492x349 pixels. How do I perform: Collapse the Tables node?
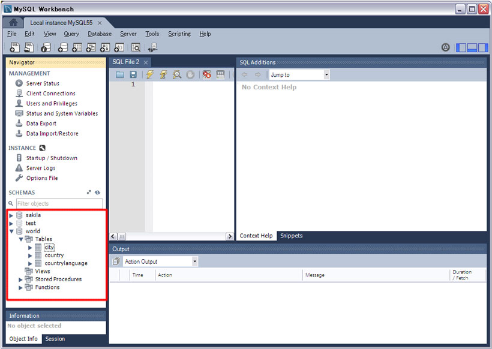point(21,239)
